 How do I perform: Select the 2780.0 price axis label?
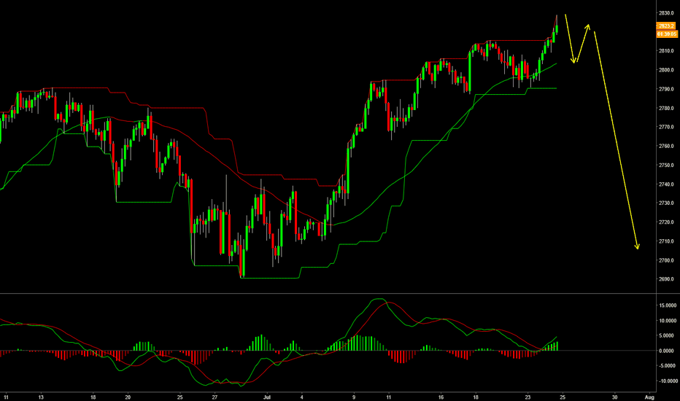coord(666,108)
